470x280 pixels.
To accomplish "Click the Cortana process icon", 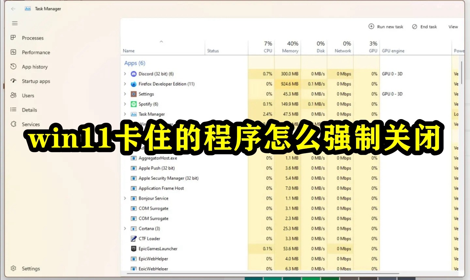I will click(x=133, y=229).
